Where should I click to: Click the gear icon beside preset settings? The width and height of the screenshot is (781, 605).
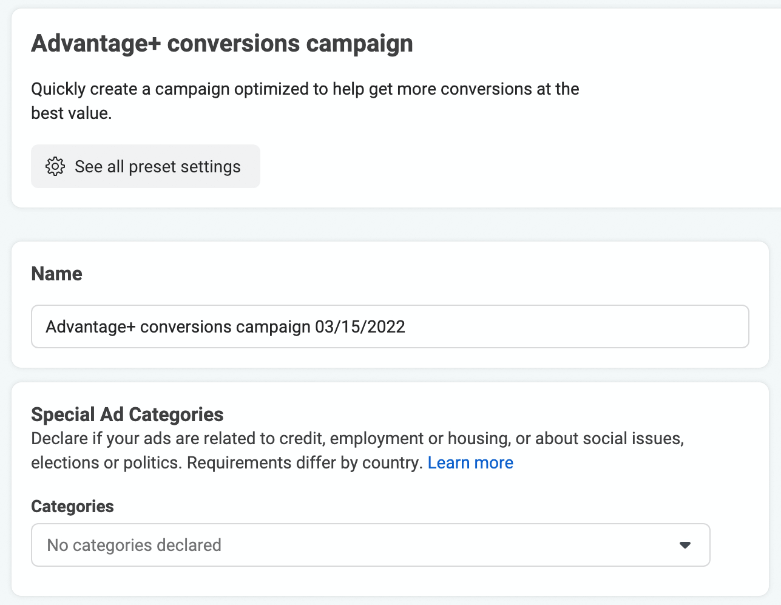(55, 166)
